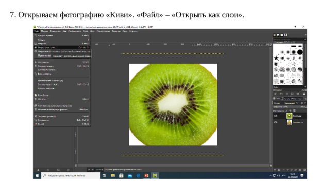Choose 'Показать в менеджере файлов' entry
The image size is (330, 185).
(x=62, y=109)
